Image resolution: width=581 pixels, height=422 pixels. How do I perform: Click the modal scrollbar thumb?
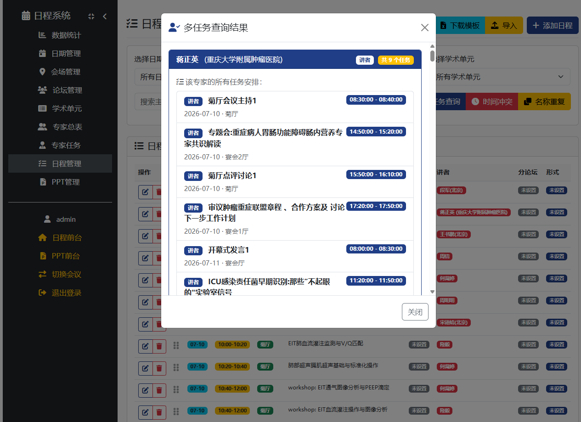[x=432, y=56]
